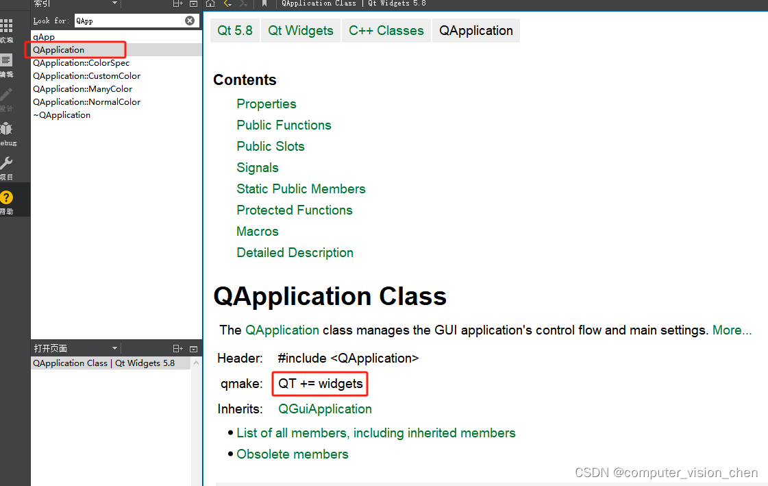Clear the Look for search field

190,21
